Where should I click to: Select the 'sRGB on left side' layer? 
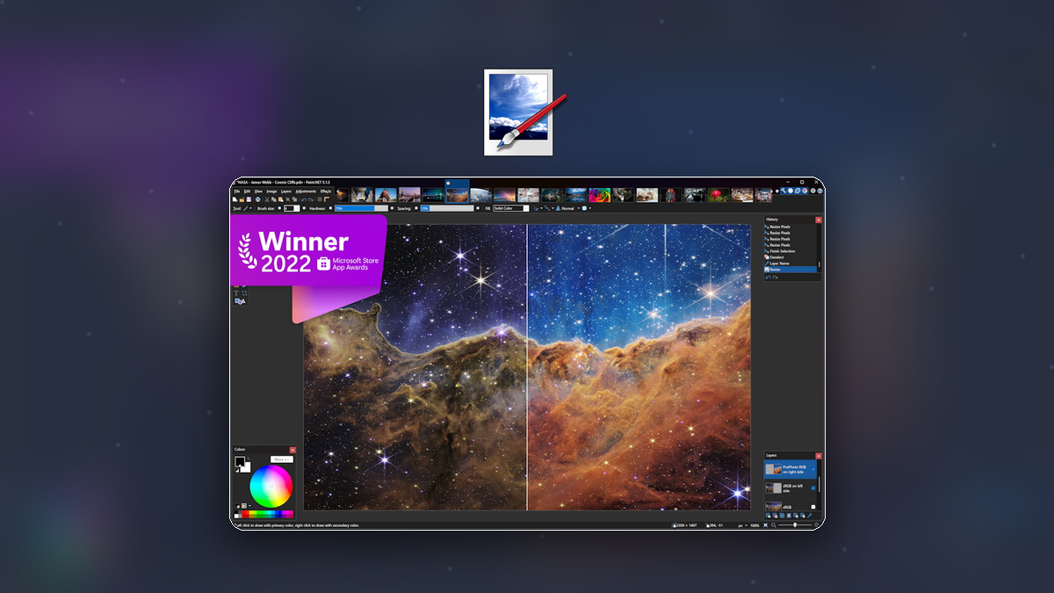click(790, 488)
